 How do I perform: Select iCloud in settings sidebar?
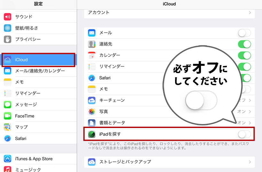click(38, 60)
